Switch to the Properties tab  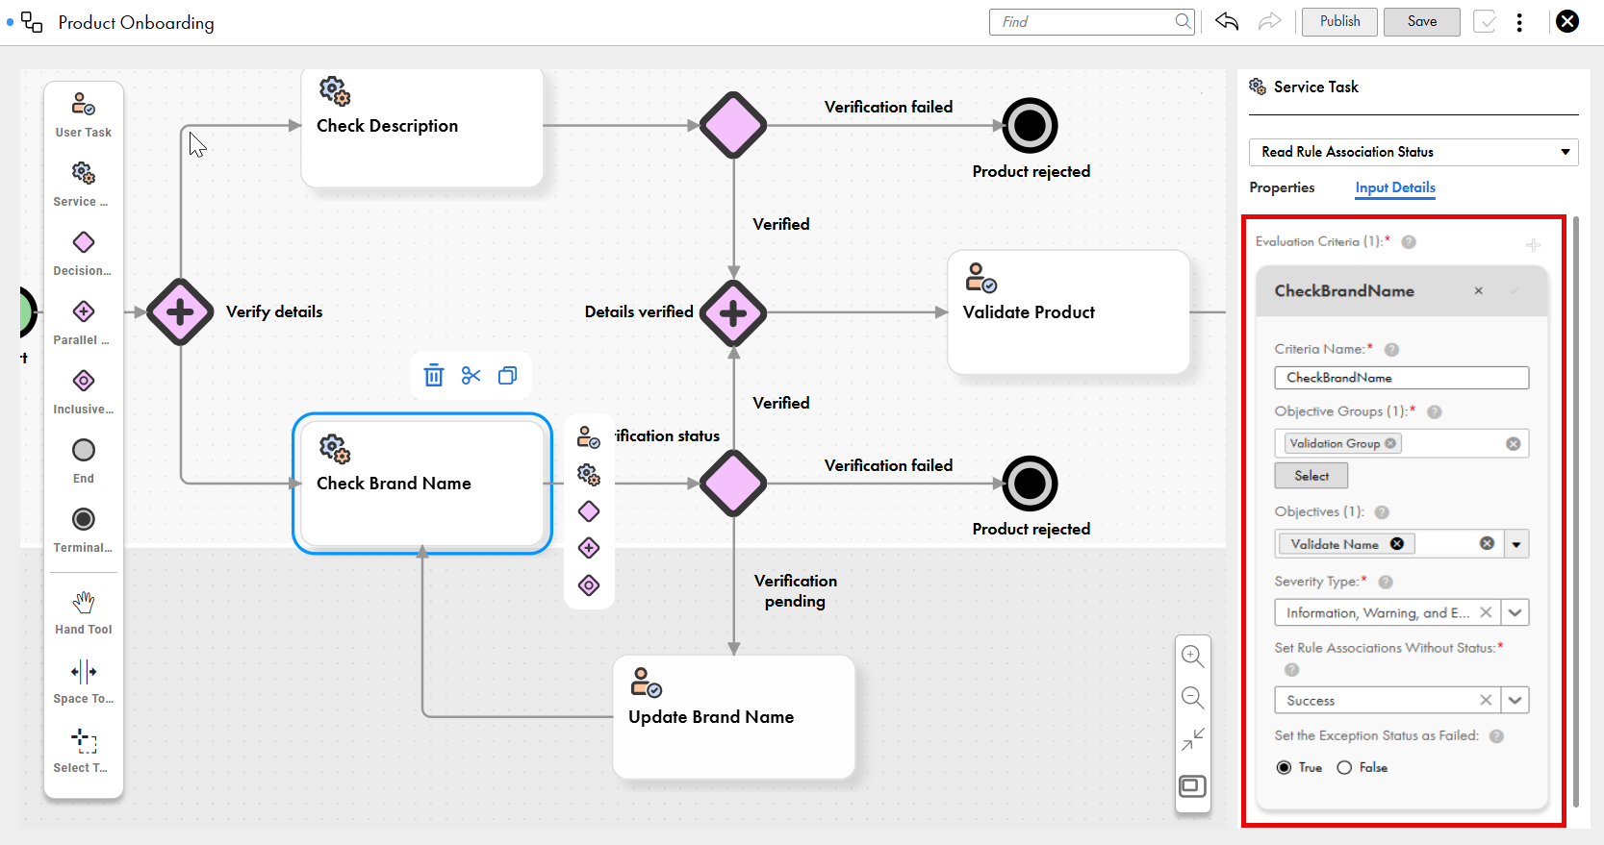(1282, 187)
